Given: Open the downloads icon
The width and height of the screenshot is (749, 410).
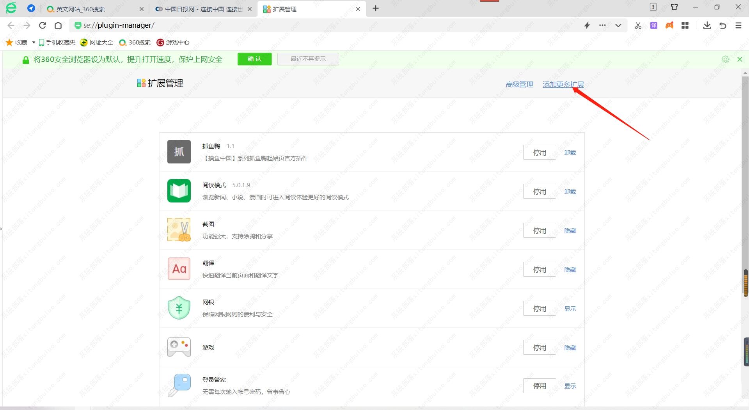Looking at the screenshot, I should (707, 26).
